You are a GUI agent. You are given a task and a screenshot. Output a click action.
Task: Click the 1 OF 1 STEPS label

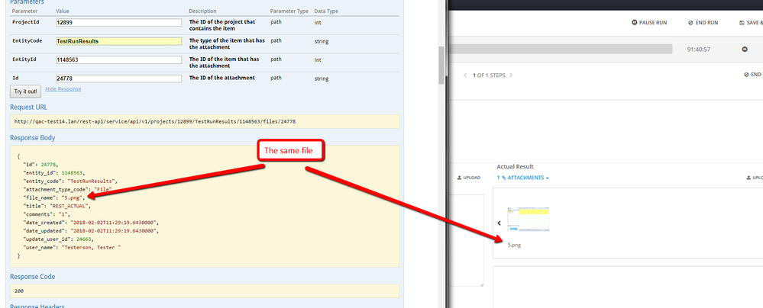[x=489, y=75]
